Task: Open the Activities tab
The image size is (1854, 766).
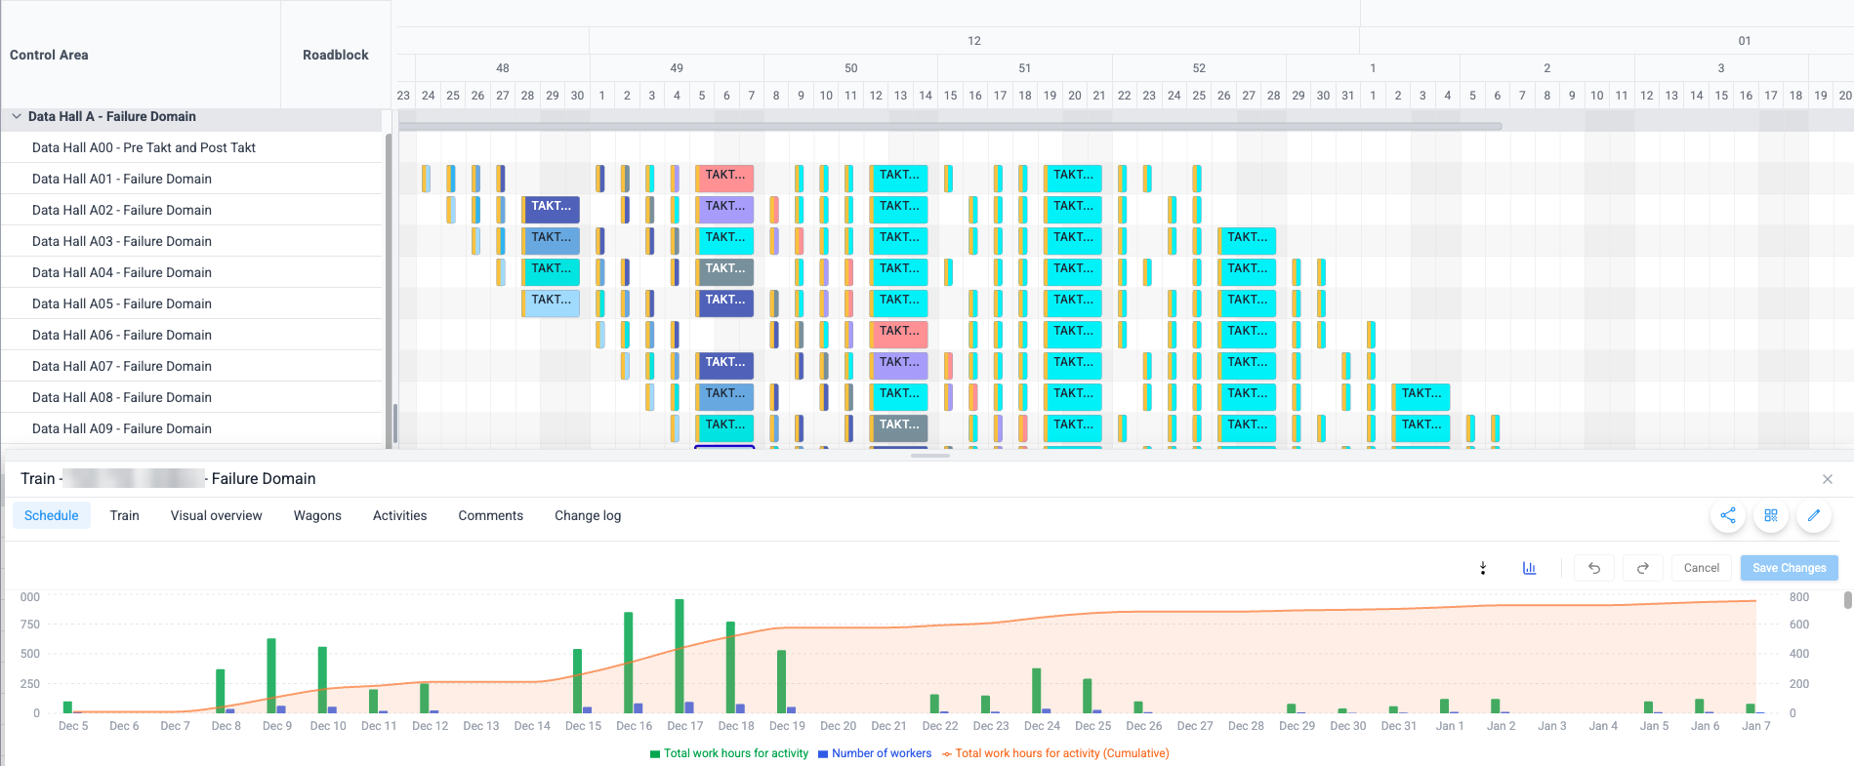Action: 400,515
